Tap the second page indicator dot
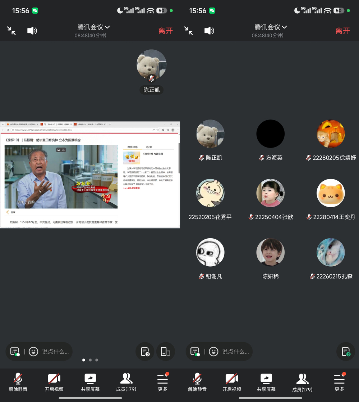 pos(90,360)
